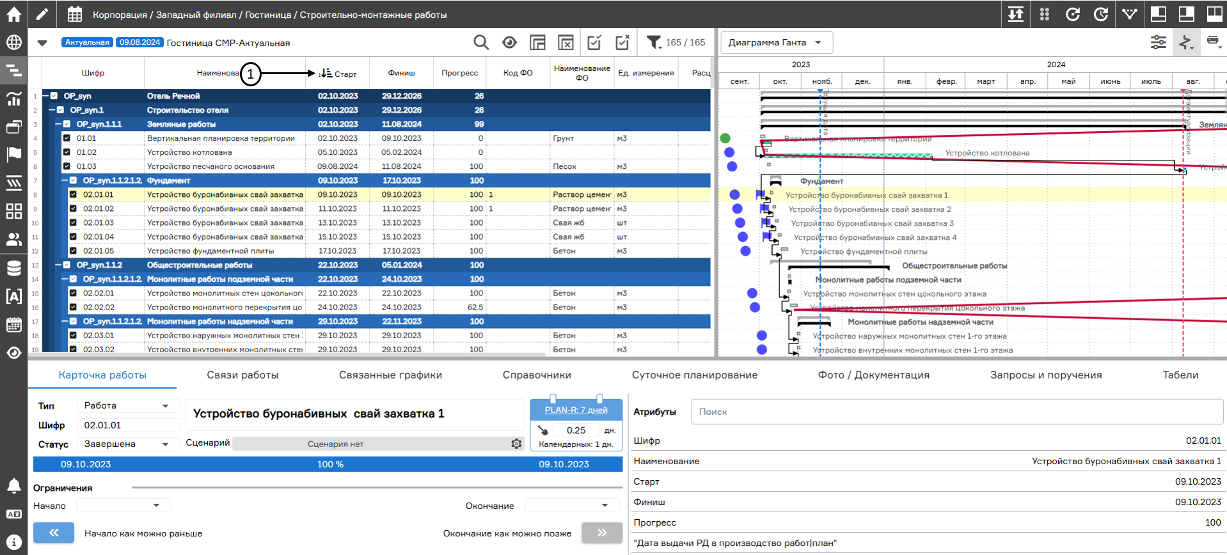Image resolution: width=1227 pixels, height=555 pixels.
Task: Click the uncheck-all toolbar icon
Action: (x=622, y=42)
